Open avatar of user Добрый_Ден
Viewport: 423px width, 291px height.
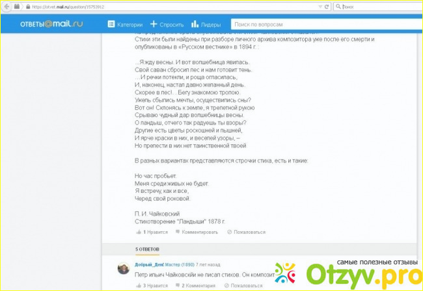[122, 269]
